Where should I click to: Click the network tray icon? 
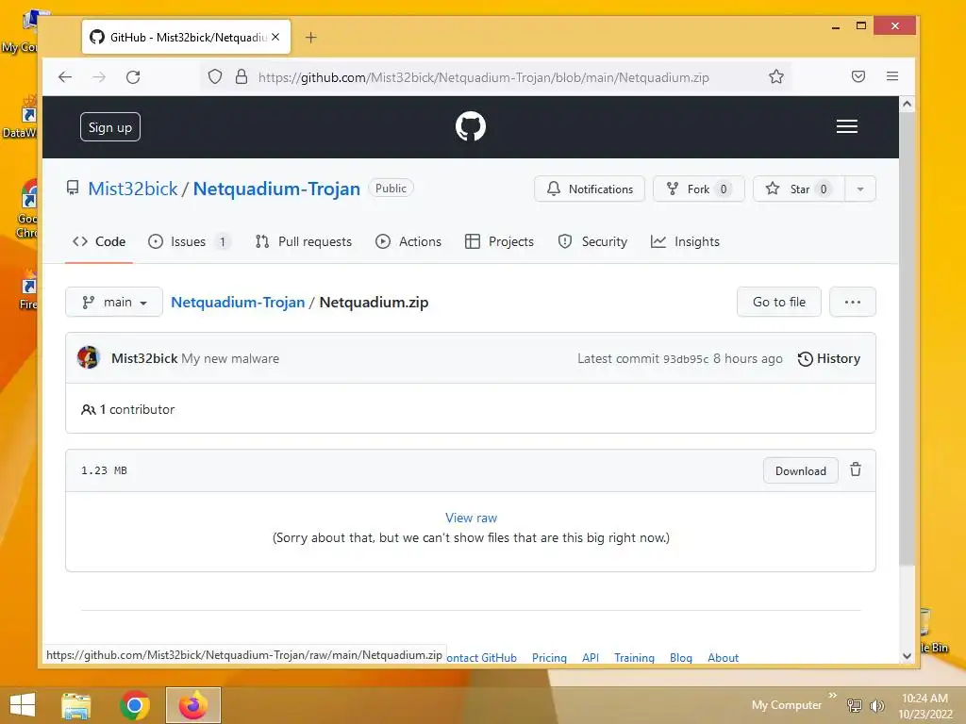click(x=855, y=705)
